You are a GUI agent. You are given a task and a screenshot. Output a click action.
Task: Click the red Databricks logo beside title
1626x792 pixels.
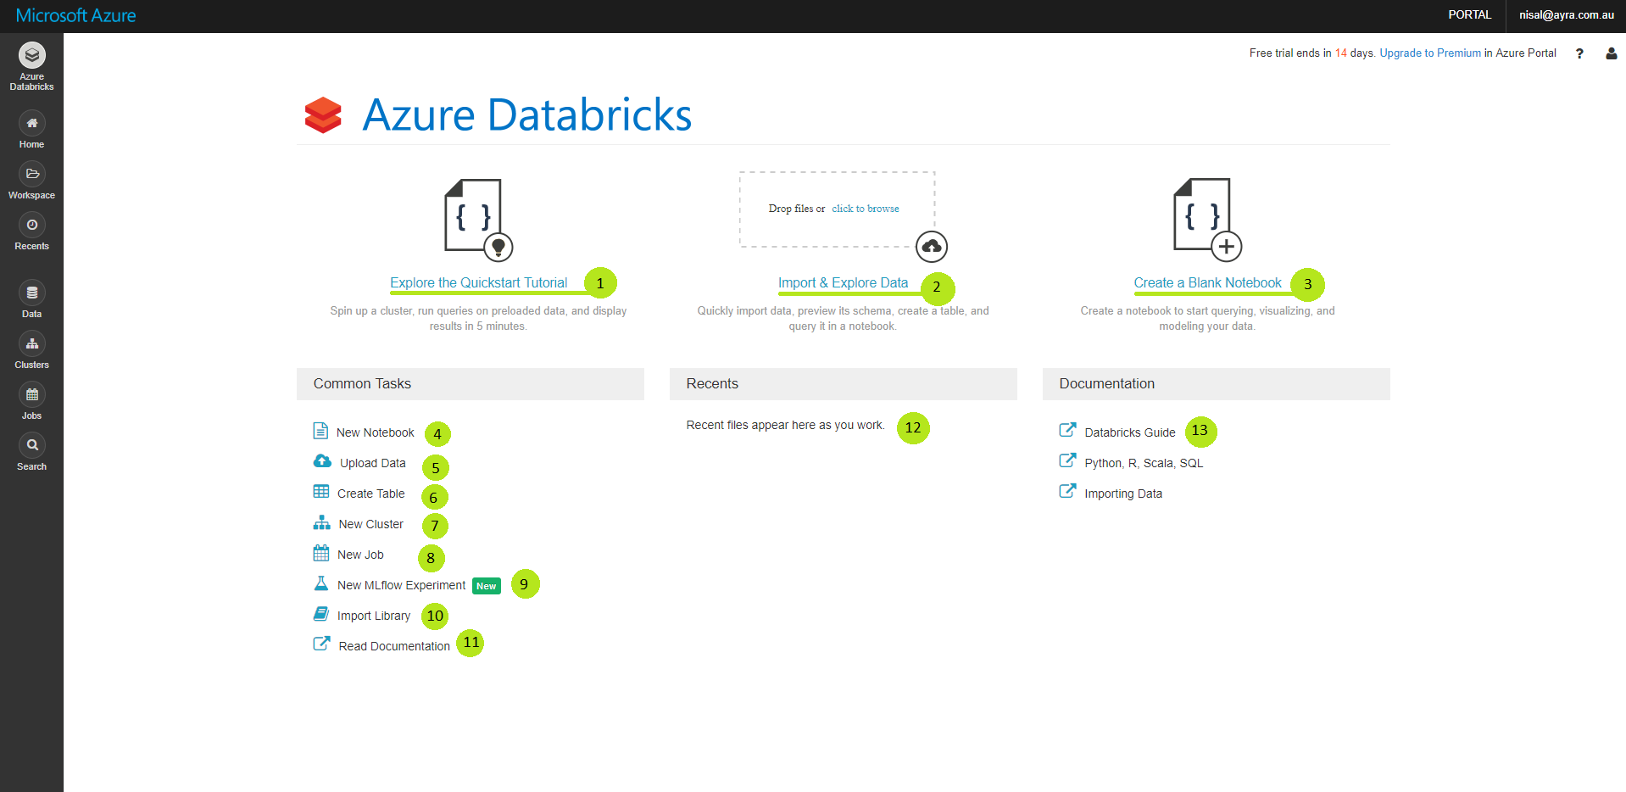point(323,115)
